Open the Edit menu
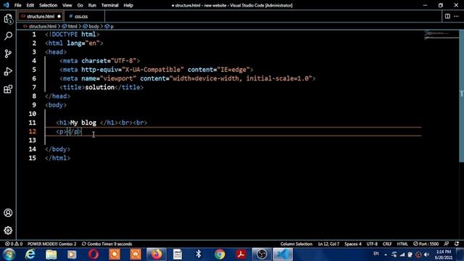464x261 pixels. pos(30,5)
